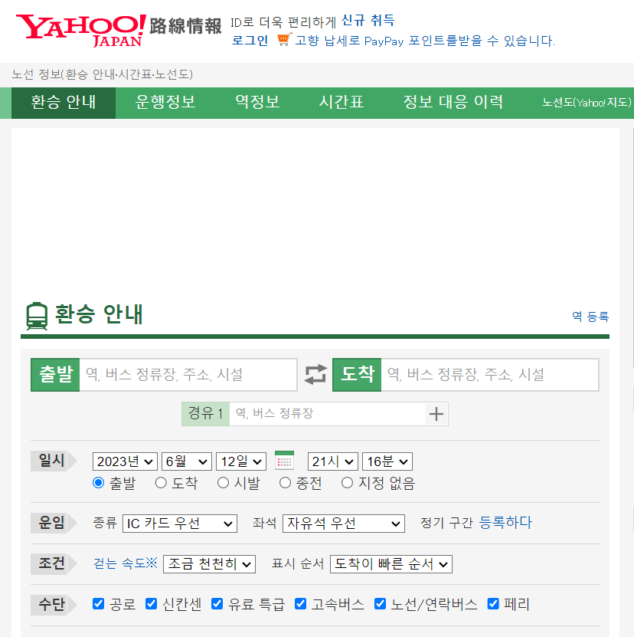Open the calendar date picker icon
Viewport: 634px width, 637px height.
[x=283, y=460]
